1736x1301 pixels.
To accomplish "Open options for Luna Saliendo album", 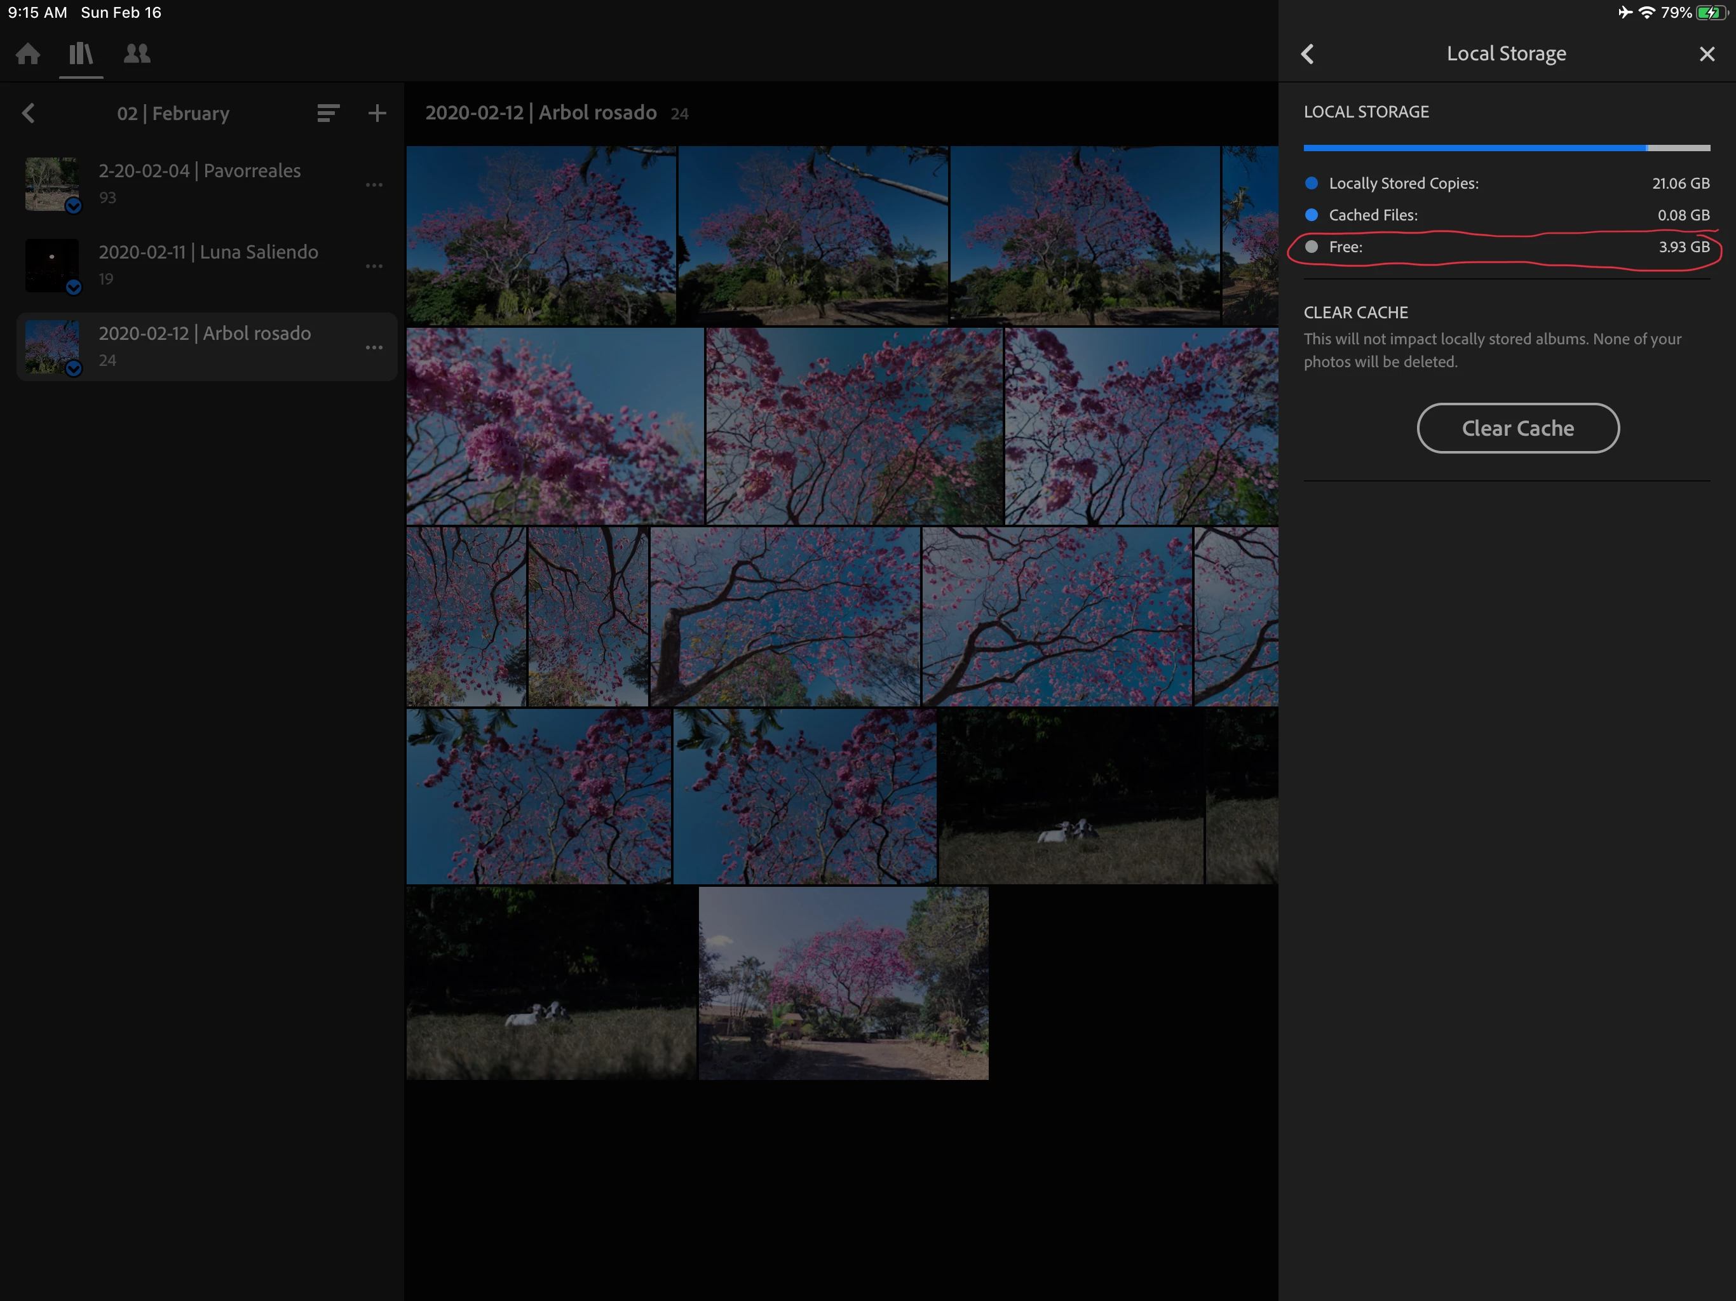I will coord(374,267).
